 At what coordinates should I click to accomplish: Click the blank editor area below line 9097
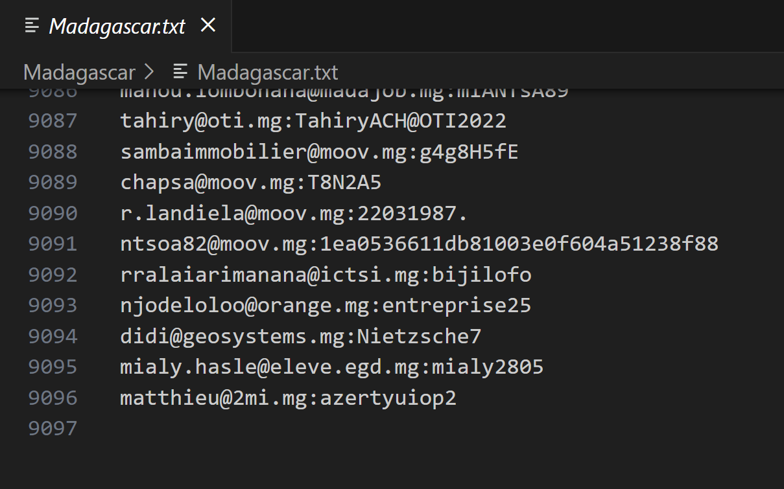coord(389,463)
